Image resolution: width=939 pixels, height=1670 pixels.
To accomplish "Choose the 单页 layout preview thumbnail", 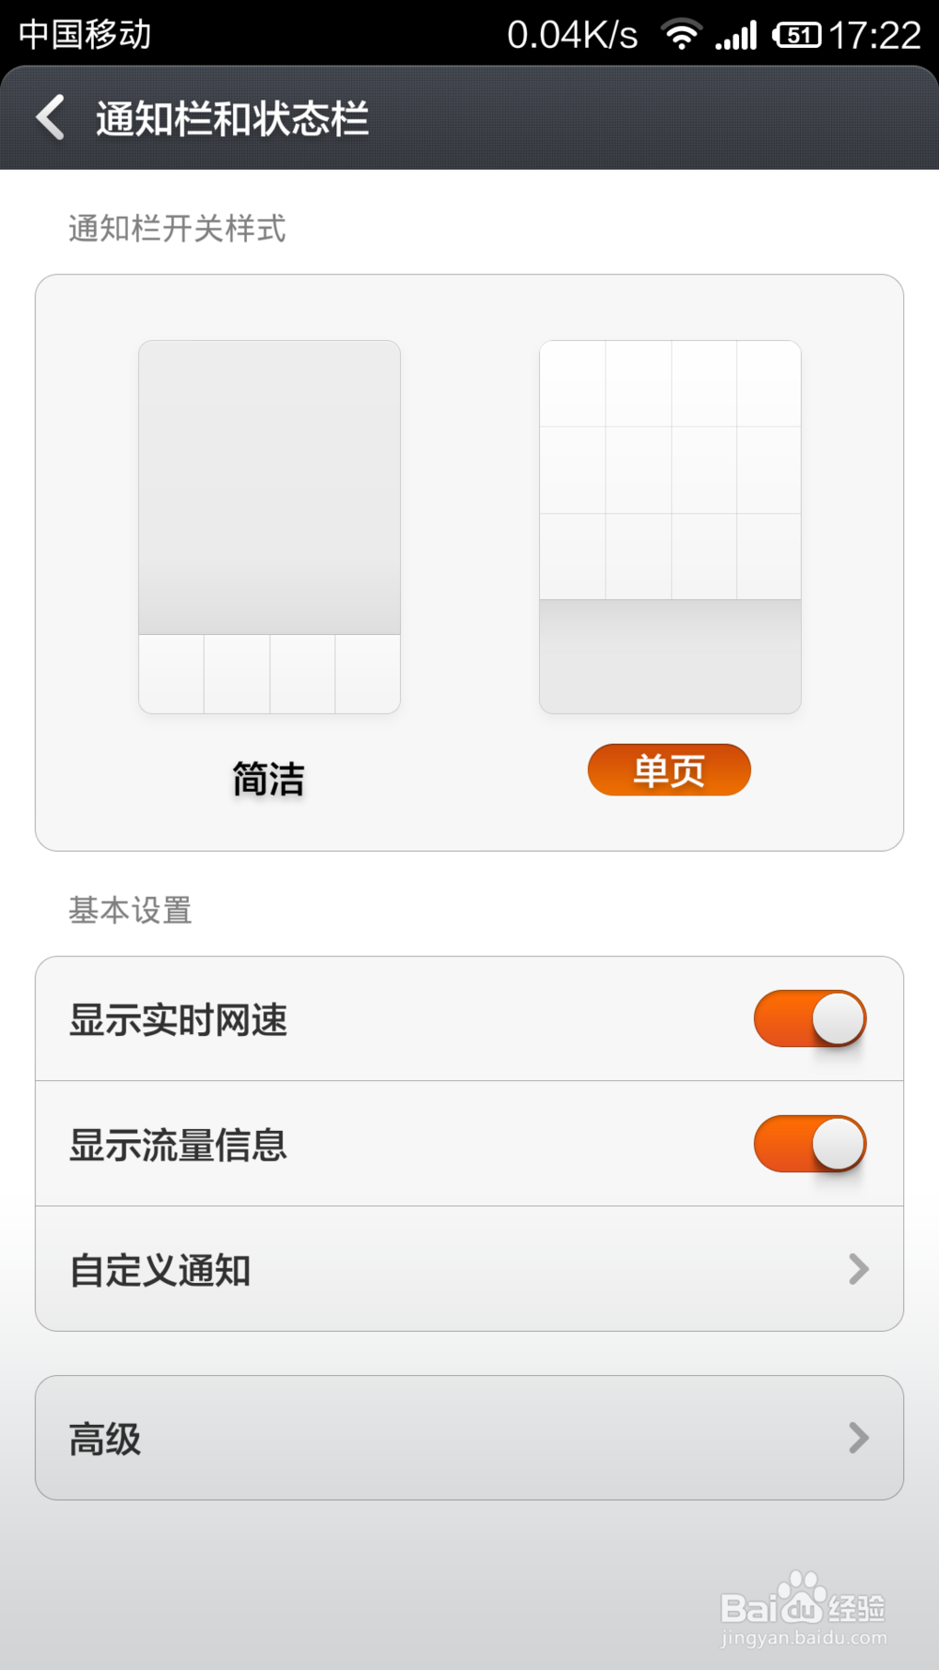I will coord(670,527).
